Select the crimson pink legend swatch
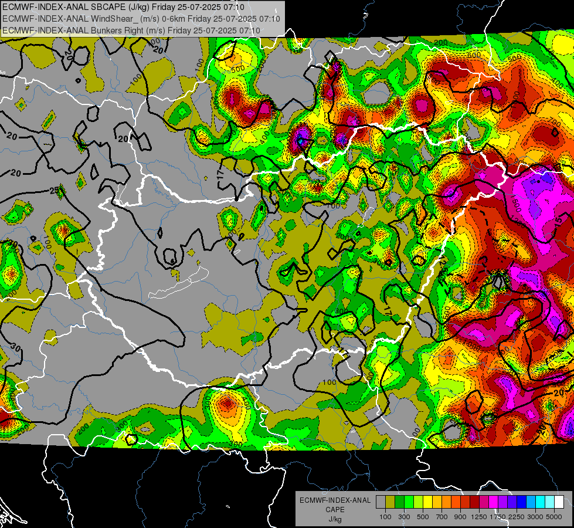The height and width of the screenshot is (528, 574). click(484, 502)
